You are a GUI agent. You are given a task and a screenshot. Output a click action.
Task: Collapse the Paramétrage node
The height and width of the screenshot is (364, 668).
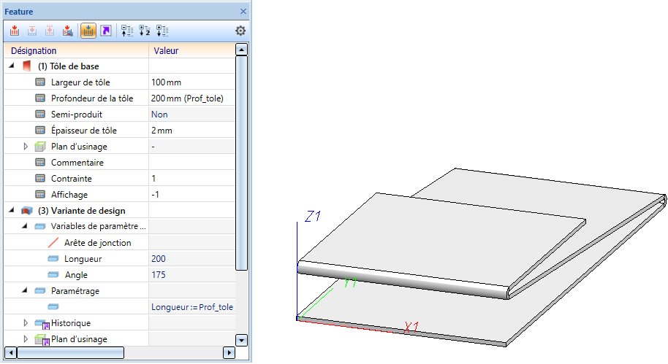point(25,290)
